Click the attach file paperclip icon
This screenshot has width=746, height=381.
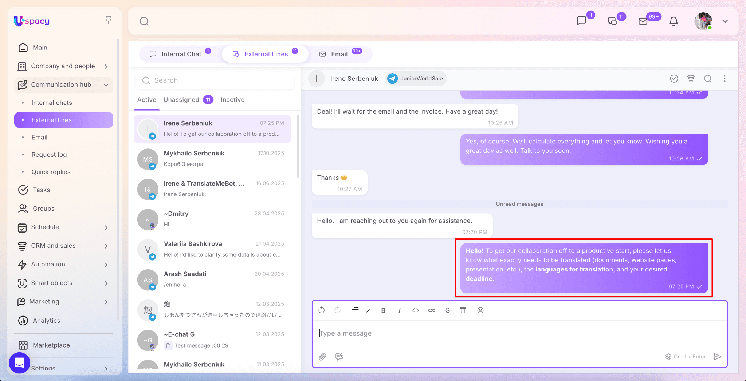(x=322, y=357)
